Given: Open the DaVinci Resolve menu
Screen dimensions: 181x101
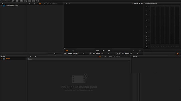Looking at the screenshot, I should tap(5, 1).
